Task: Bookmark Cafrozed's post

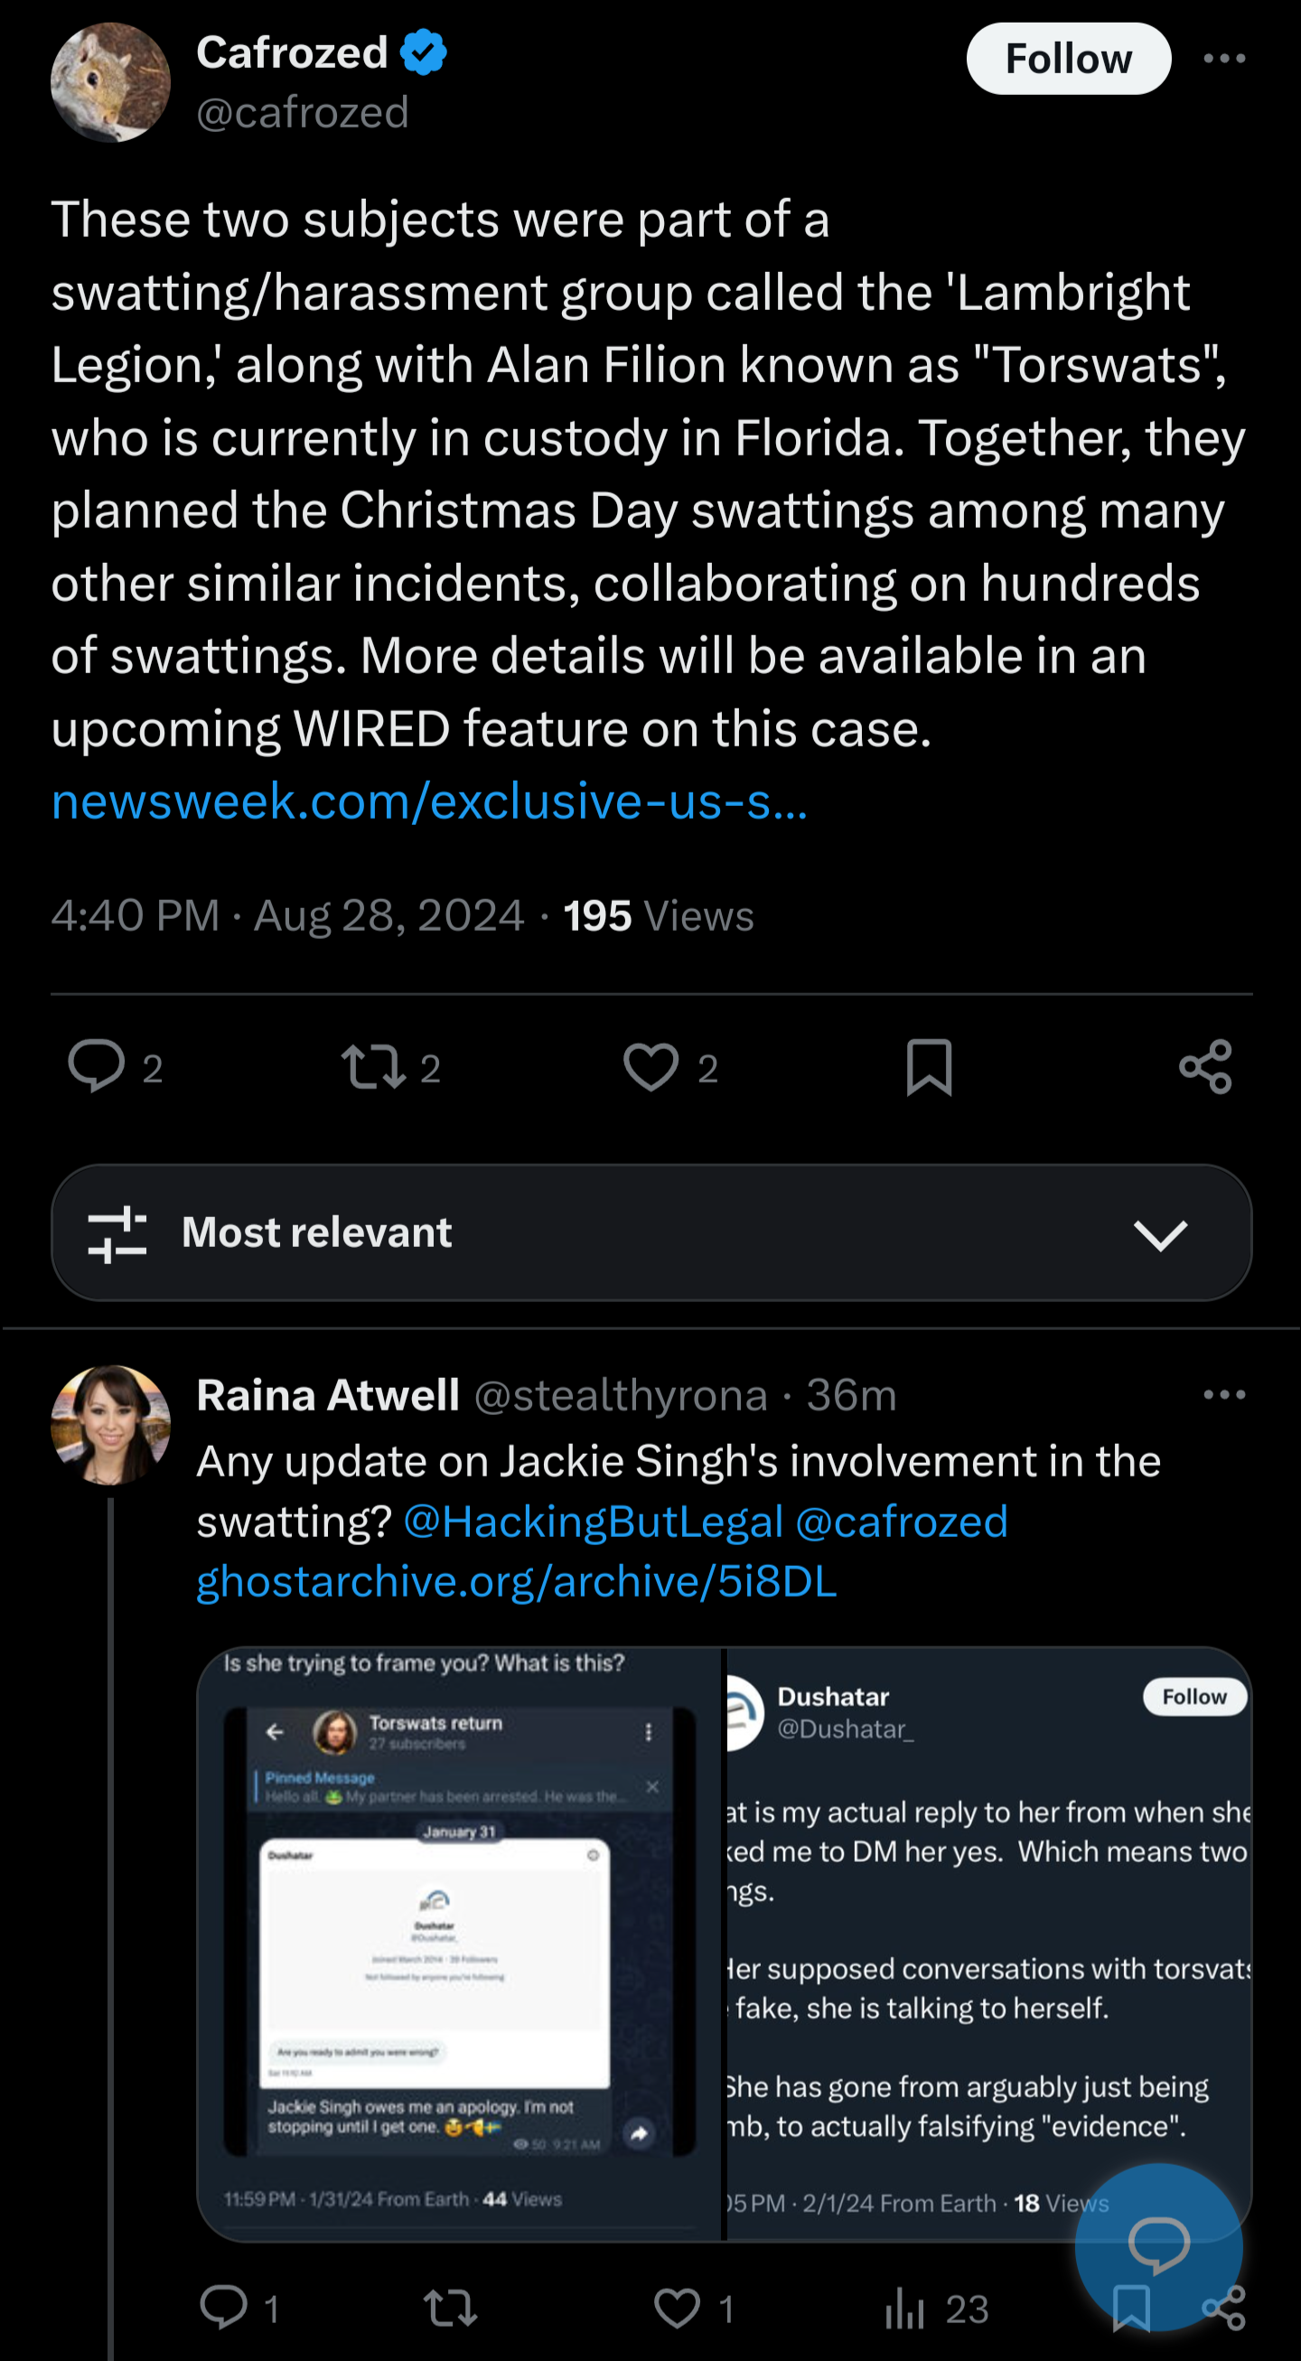Action: coord(929,1067)
